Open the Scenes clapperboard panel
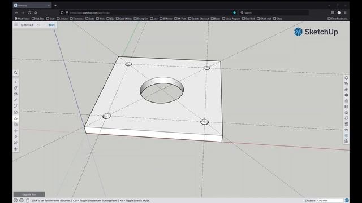 (x=346, y=124)
